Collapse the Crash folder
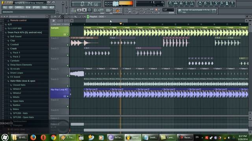 click(x=13, y=49)
